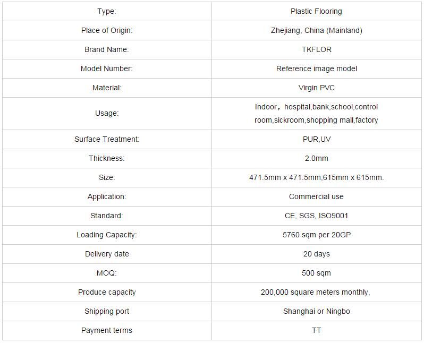Click the 'Loading Capacity:' label
Viewport: 424px width, 343px height.
click(x=107, y=235)
